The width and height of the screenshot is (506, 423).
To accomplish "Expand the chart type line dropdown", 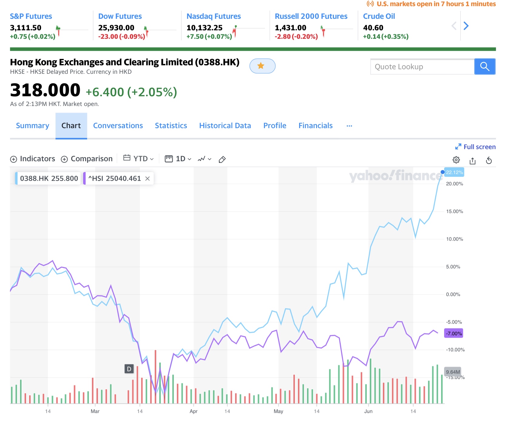I will (x=204, y=159).
